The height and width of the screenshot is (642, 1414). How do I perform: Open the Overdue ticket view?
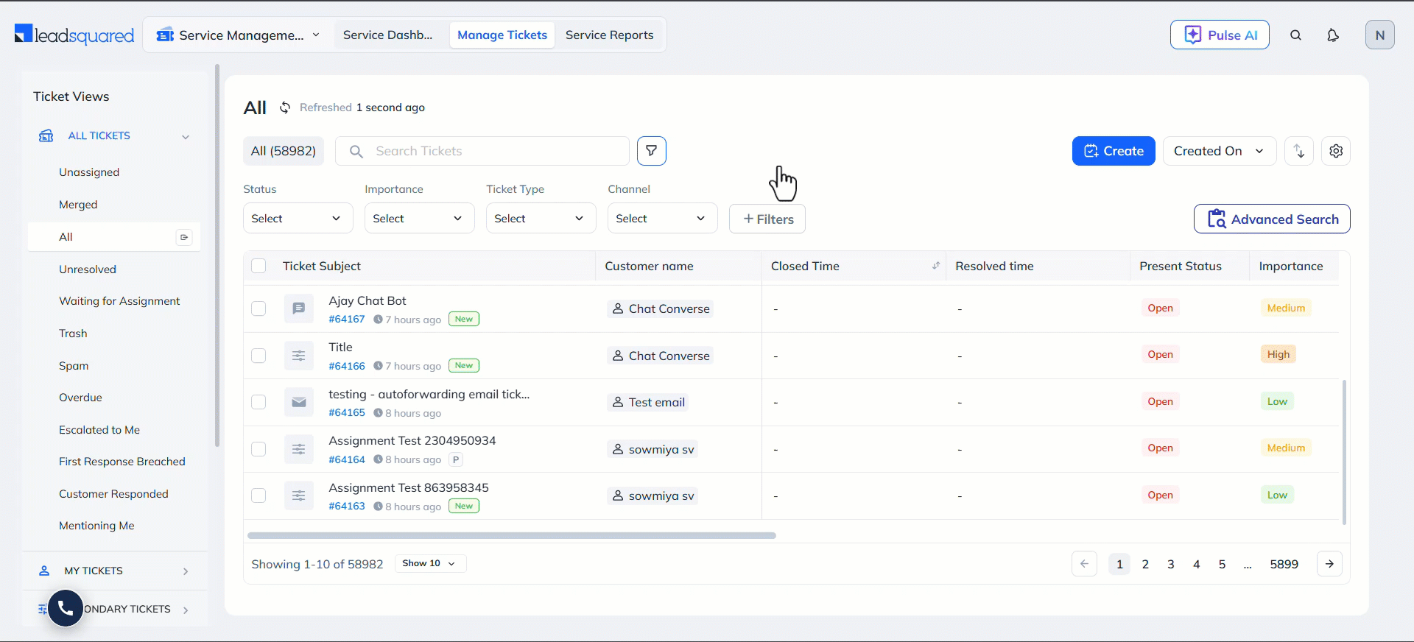point(80,398)
